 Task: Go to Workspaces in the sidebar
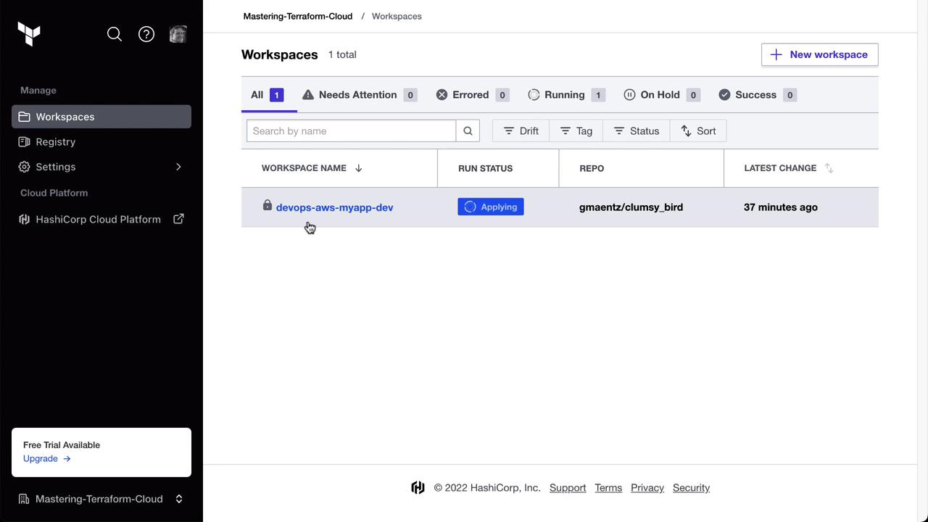(x=101, y=117)
